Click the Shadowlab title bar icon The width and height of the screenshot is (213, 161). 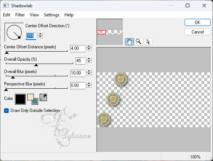tap(6, 5)
